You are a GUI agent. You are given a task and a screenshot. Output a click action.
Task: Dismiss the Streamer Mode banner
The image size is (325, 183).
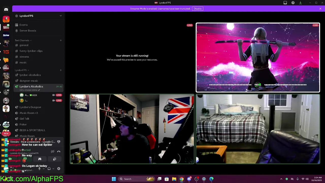(x=320, y=9)
